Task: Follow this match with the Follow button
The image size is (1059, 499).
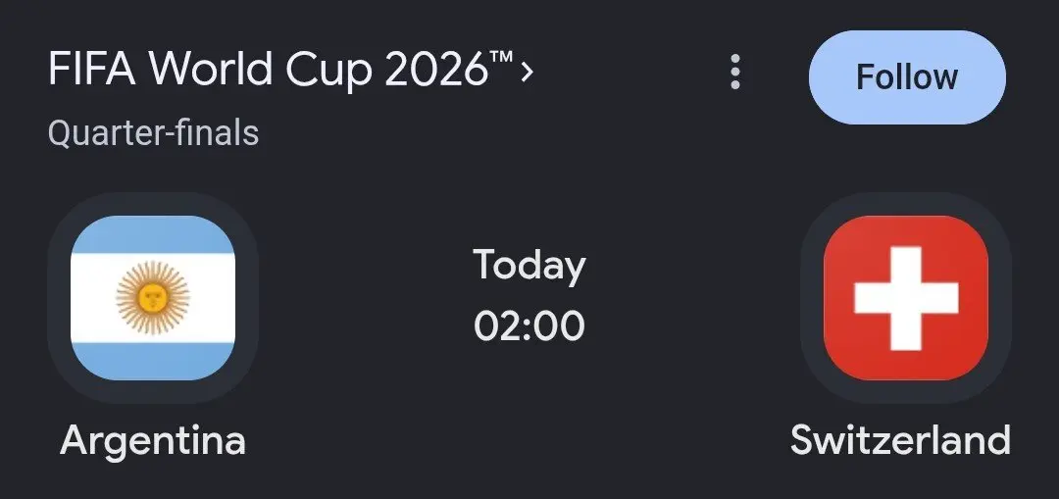Action: coord(907,77)
